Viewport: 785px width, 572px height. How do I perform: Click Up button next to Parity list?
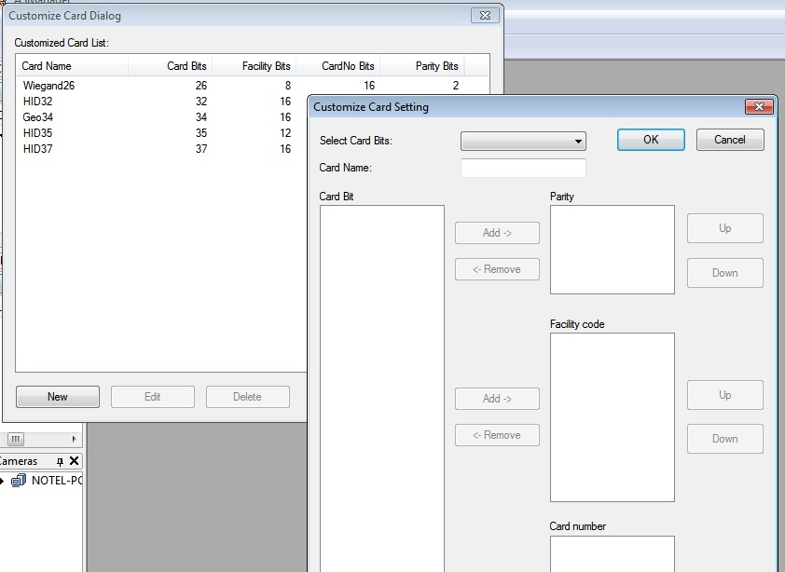[725, 228]
